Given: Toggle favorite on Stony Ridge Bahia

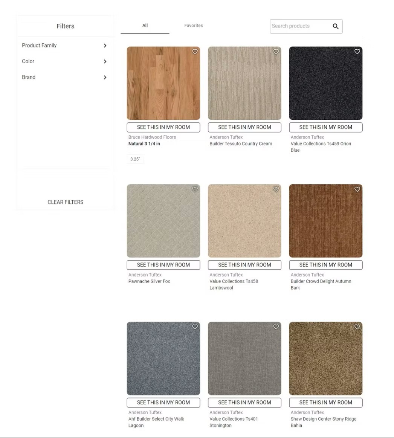Looking at the screenshot, I should pyautogui.click(x=357, y=327).
